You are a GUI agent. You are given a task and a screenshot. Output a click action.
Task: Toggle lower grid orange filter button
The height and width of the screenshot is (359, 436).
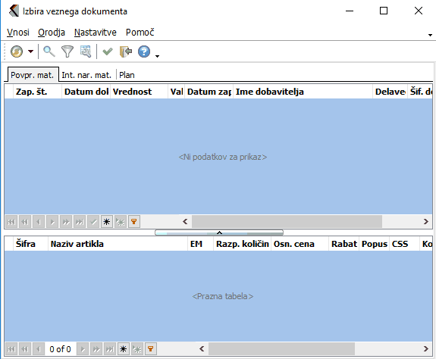pos(150,349)
